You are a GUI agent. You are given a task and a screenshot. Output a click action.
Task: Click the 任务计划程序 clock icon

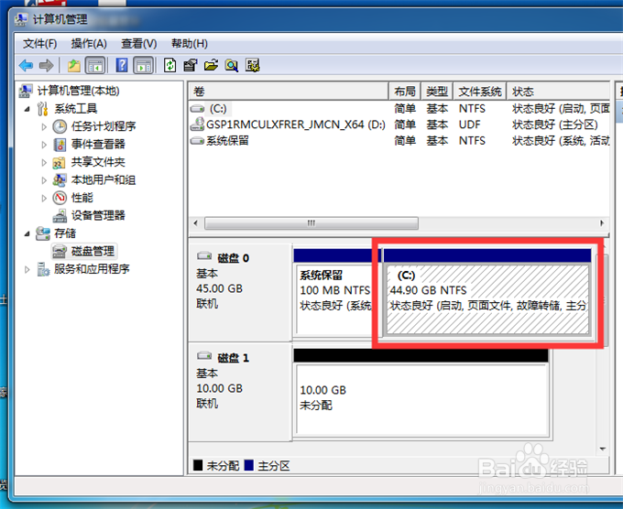pos(60,126)
